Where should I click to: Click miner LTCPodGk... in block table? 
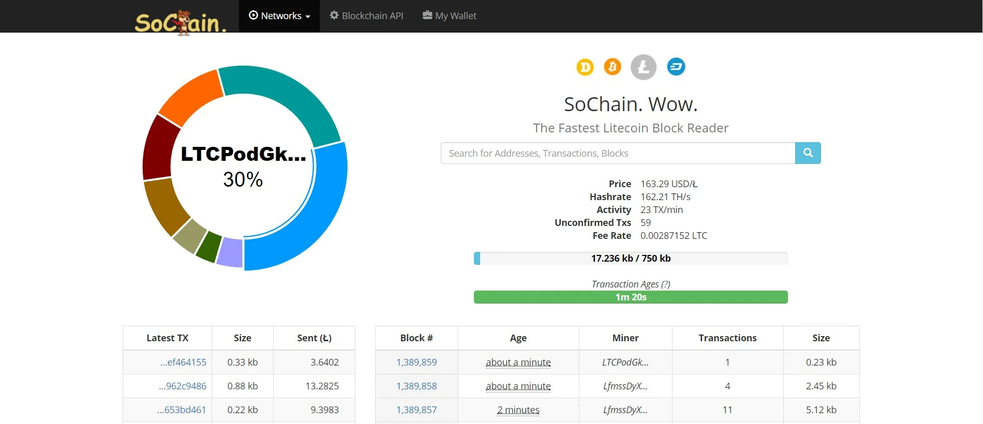(x=625, y=362)
